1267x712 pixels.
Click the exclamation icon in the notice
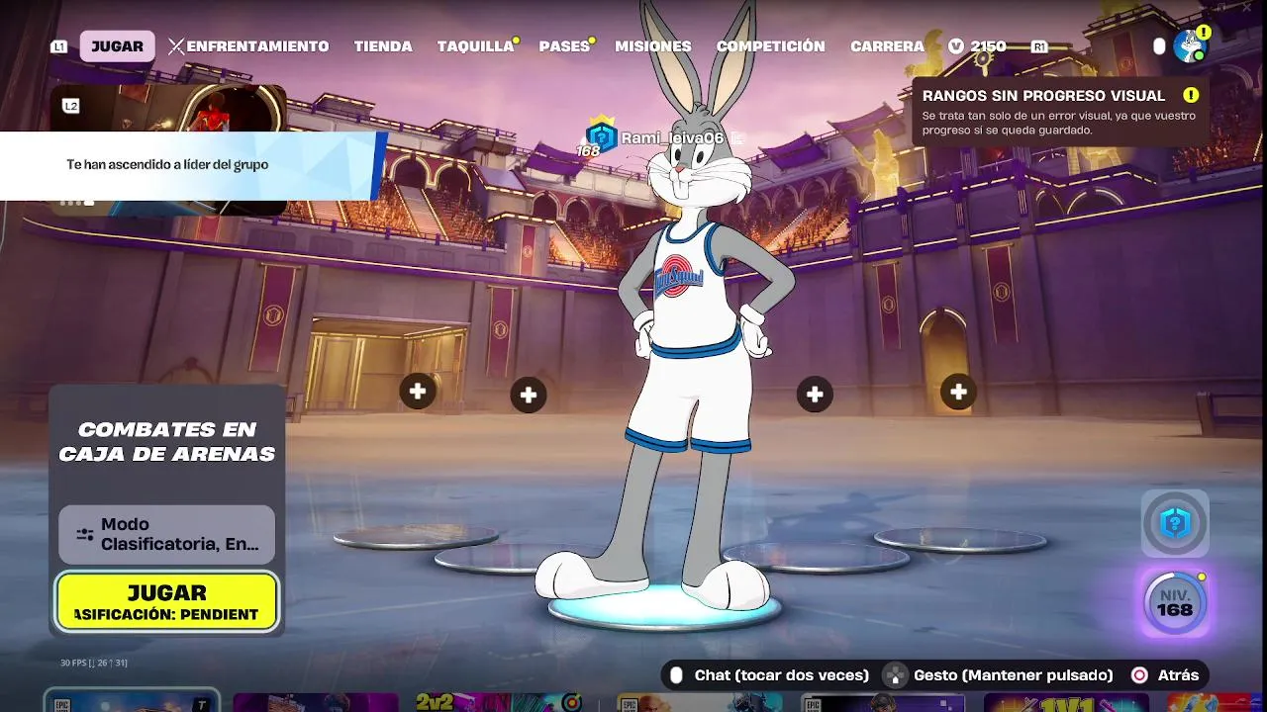pos(1191,95)
